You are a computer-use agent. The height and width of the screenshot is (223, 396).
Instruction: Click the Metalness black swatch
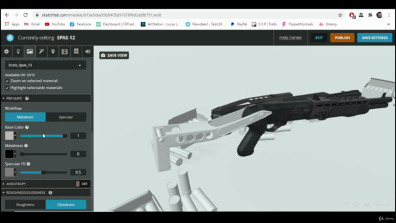(9, 154)
